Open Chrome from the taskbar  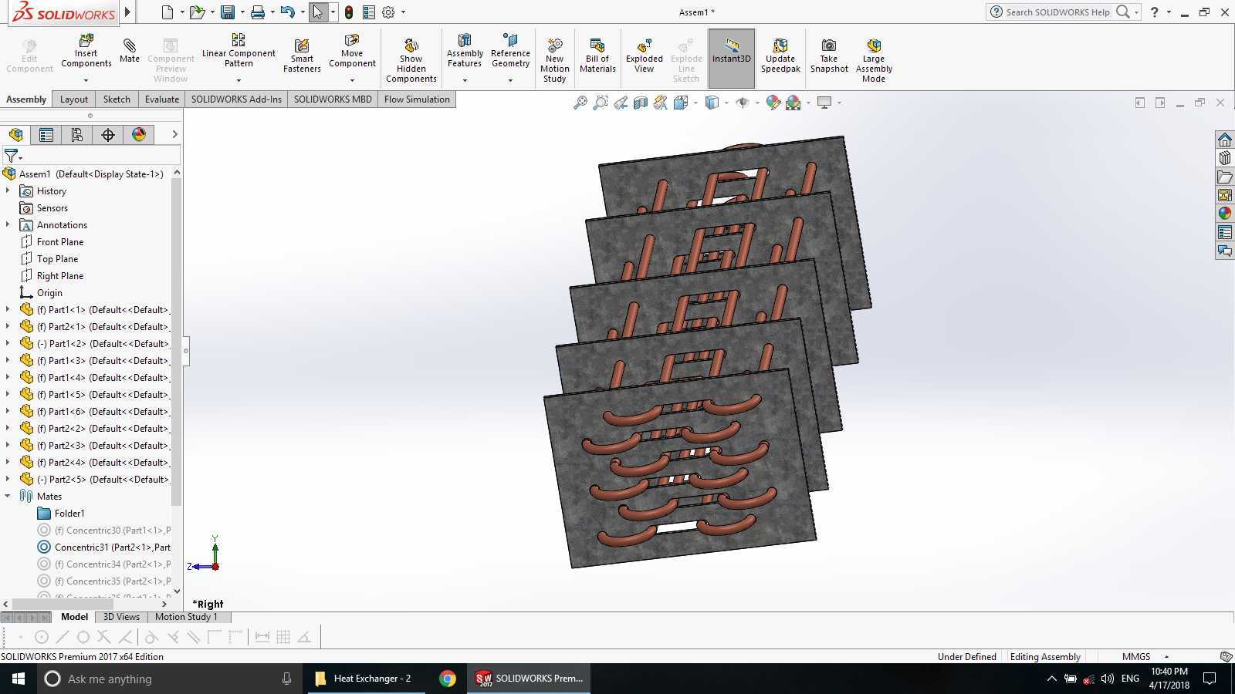coord(448,679)
